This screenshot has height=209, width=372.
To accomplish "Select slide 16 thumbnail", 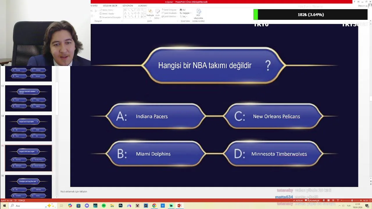I will (x=28, y=187).
